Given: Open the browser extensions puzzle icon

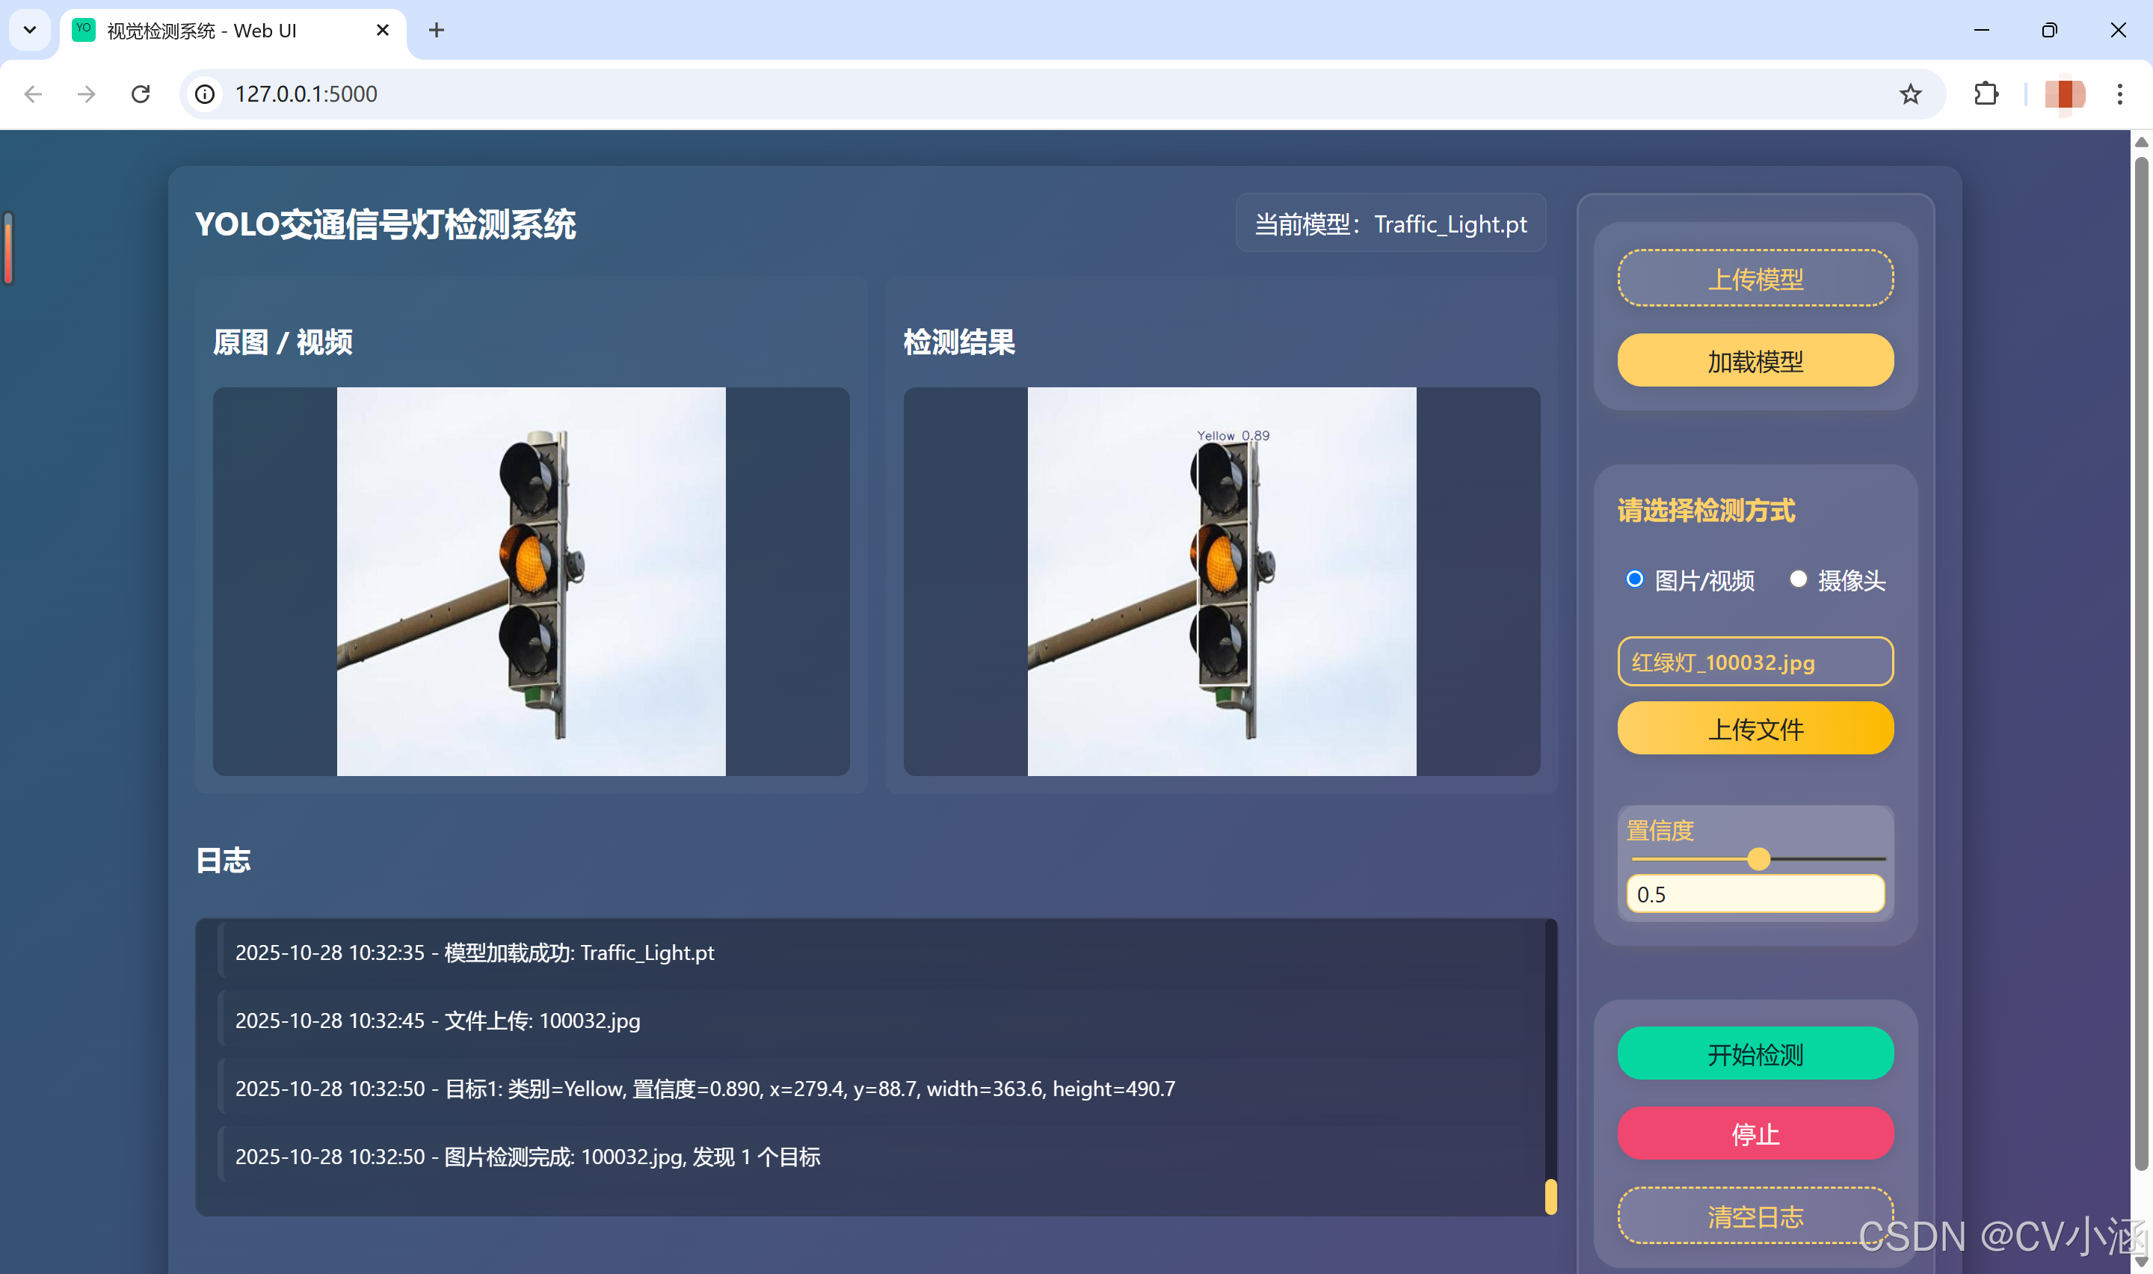Looking at the screenshot, I should (1986, 93).
